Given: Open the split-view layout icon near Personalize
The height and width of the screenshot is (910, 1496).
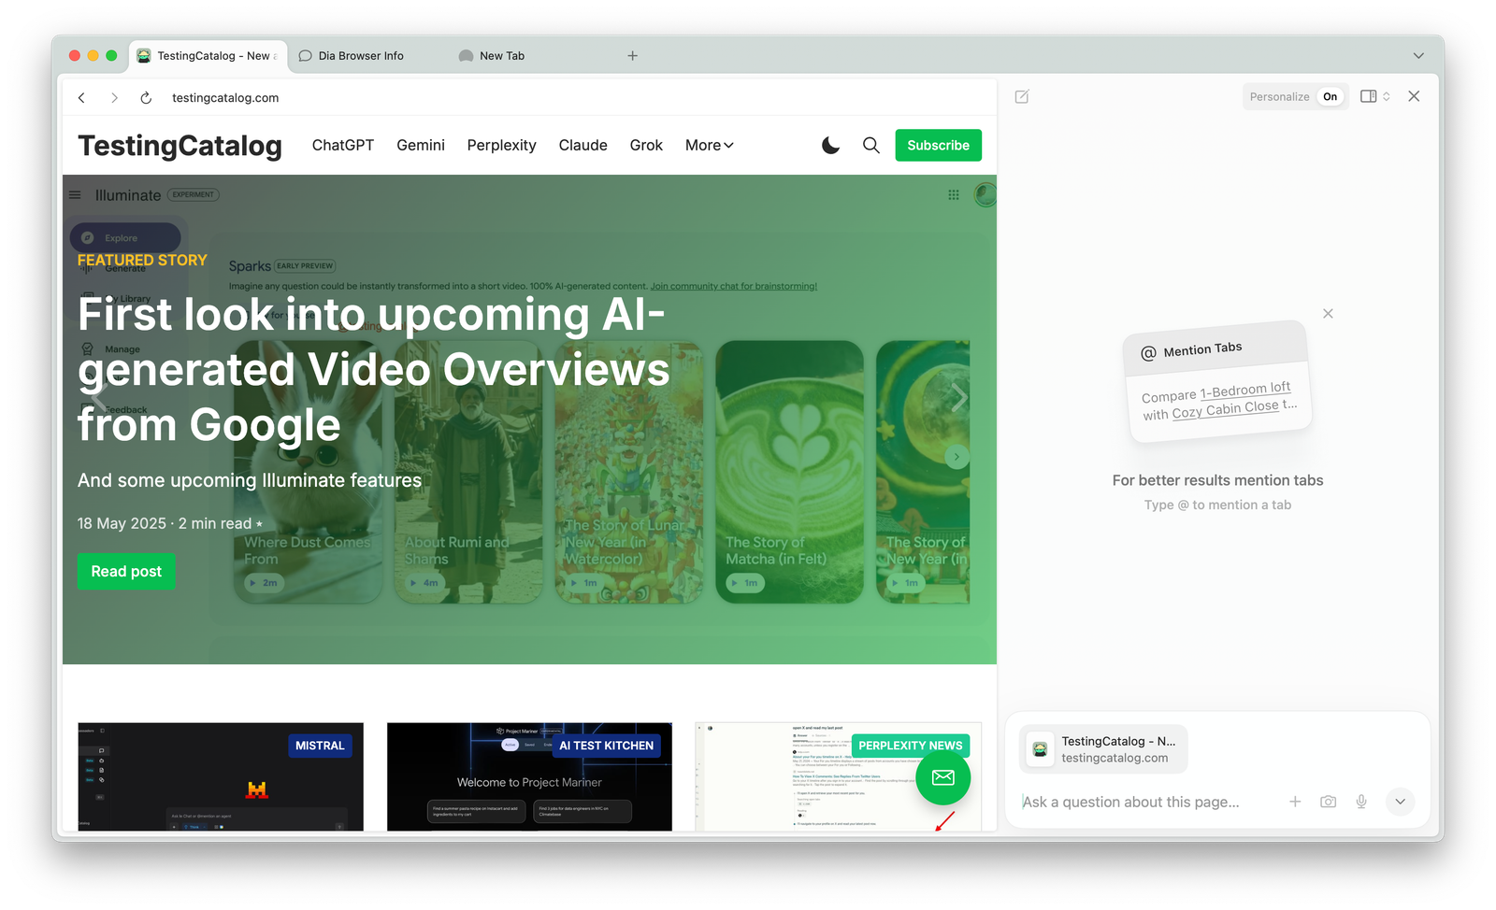Looking at the screenshot, I should coord(1370,96).
